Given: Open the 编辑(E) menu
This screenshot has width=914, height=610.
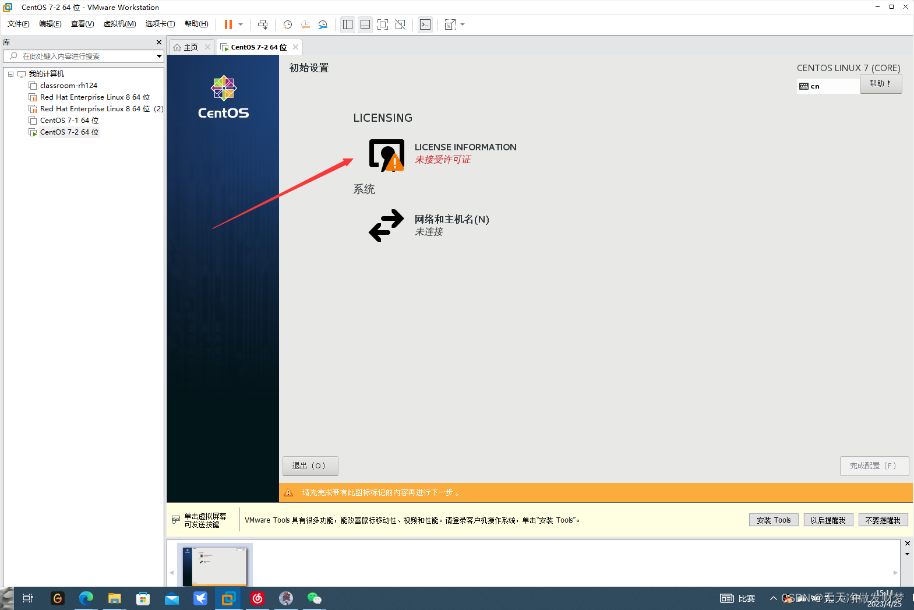Looking at the screenshot, I should coord(50,24).
